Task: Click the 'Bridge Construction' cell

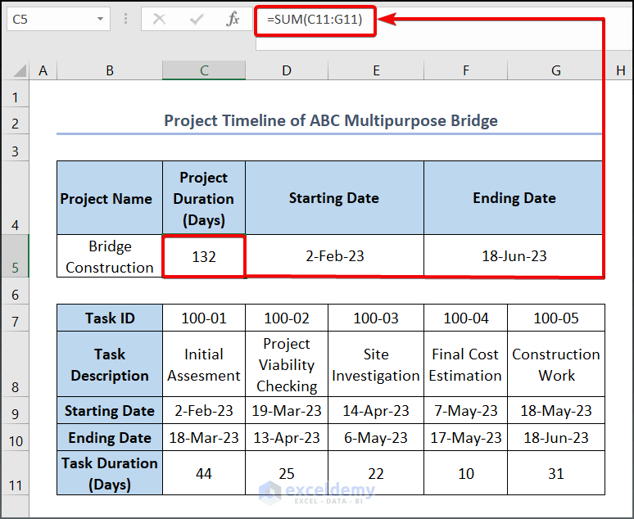Action: (x=110, y=256)
